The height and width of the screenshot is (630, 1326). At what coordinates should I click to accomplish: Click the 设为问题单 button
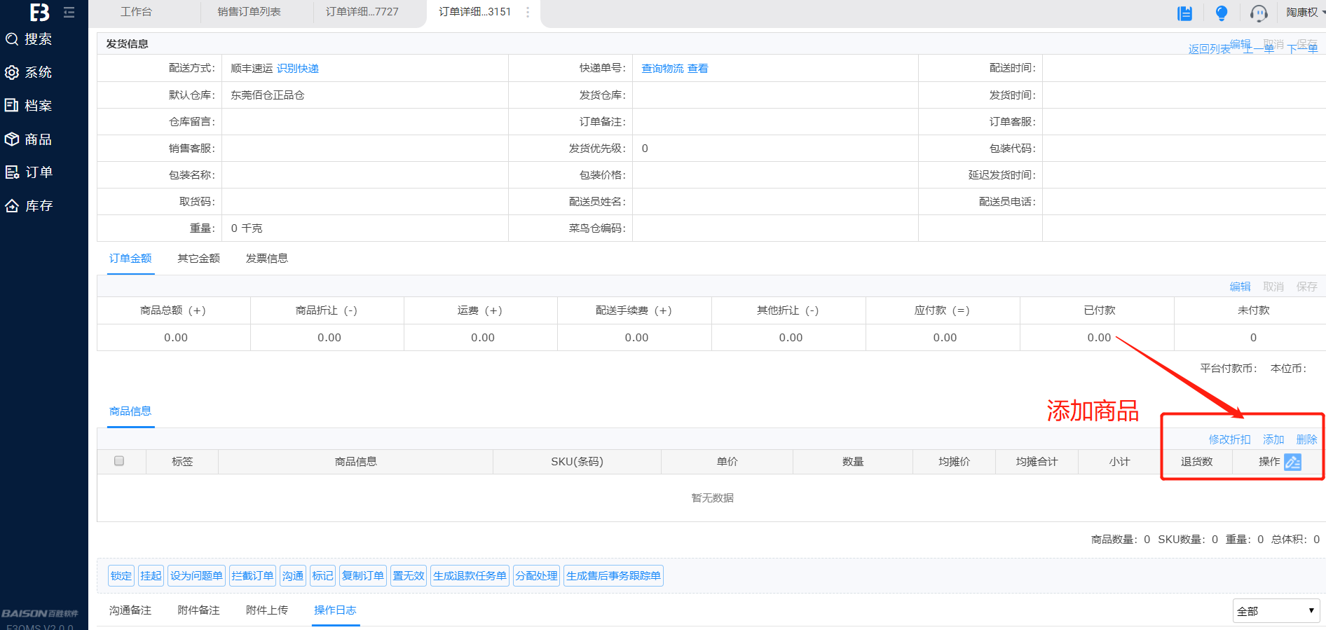(196, 576)
